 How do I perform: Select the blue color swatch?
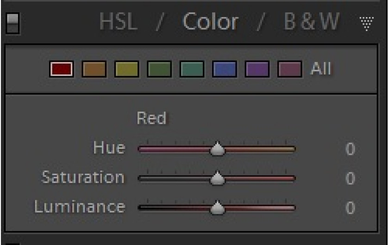[x=224, y=69]
